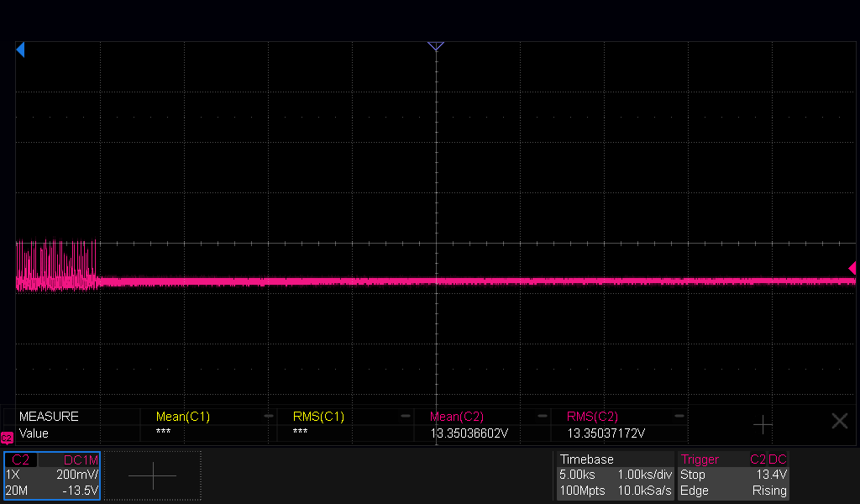Viewport: 860px width, 504px height.
Task: Click the 13.35036602V mean value
Action: pyautogui.click(x=469, y=433)
